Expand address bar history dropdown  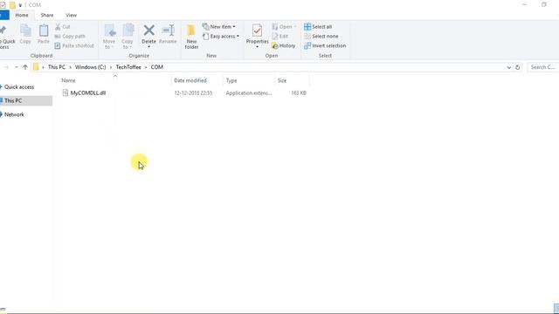coord(508,67)
